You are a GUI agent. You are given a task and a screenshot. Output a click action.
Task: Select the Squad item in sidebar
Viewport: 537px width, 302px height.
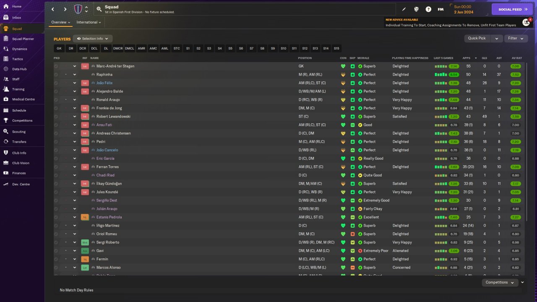(x=22, y=29)
